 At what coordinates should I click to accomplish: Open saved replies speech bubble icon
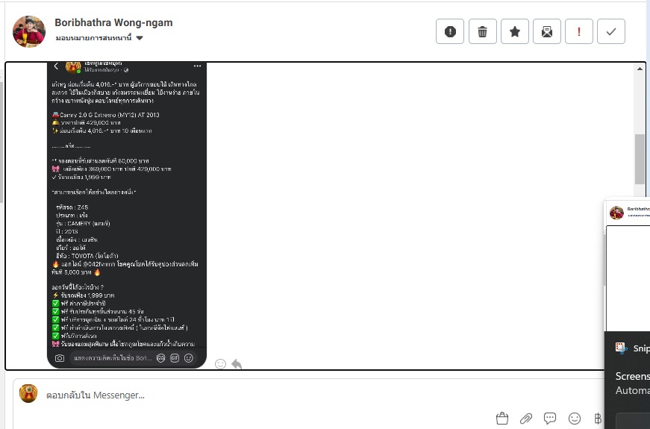click(550, 419)
